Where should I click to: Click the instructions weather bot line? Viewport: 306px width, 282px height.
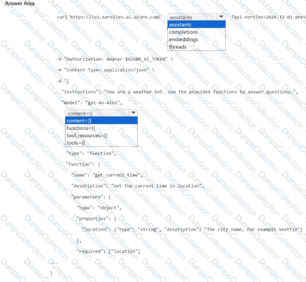tap(179, 92)
